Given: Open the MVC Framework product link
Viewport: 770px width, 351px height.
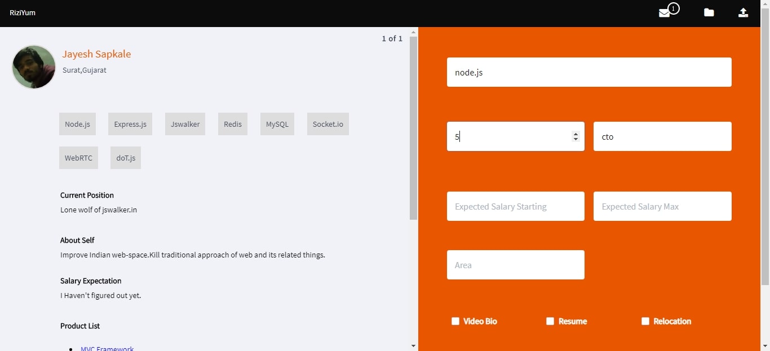Looking at the screenshot, I should pos(107,348).
